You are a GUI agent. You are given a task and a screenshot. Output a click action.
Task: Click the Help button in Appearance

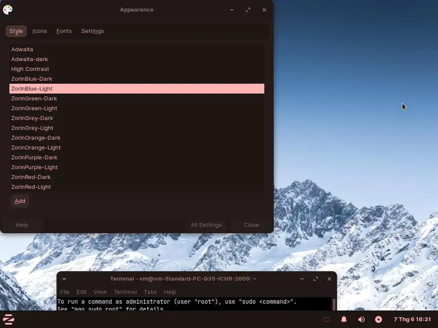click(22, 225)
